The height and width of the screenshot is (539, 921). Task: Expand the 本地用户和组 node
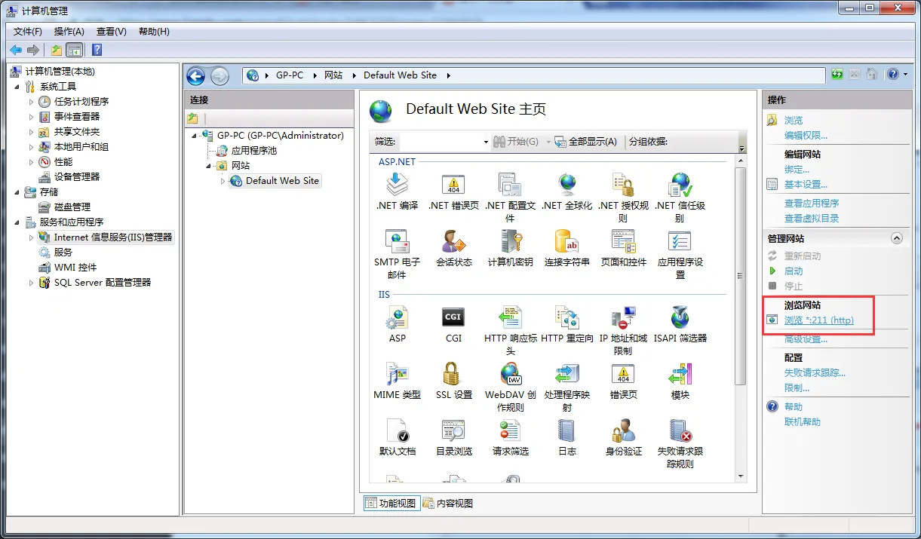point(32,147)
